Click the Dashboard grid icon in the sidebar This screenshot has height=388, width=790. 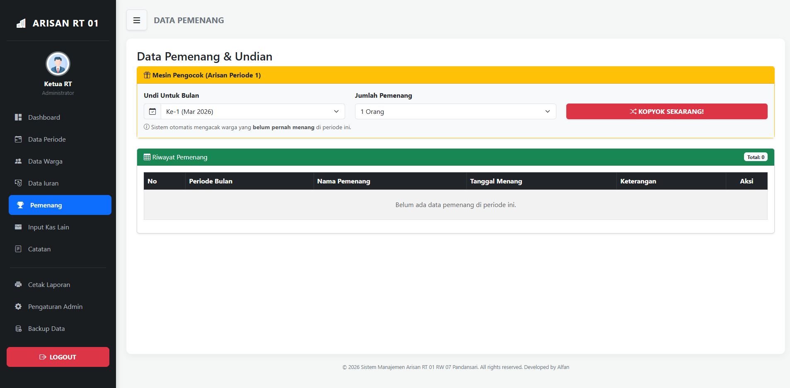[18, 117]
